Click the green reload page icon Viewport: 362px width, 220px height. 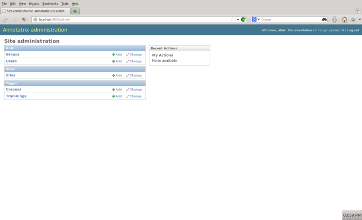tap(243, 19)
